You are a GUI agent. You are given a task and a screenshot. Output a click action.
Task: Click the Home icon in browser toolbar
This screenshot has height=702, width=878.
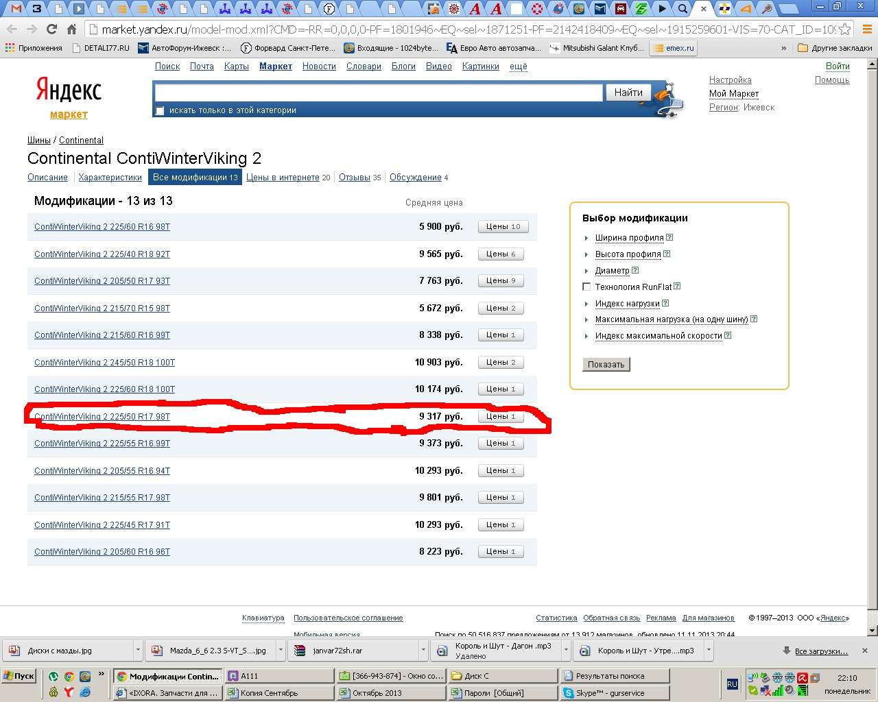[71, 29]
